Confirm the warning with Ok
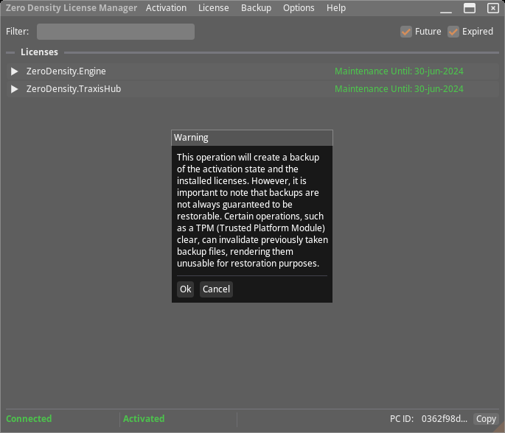This screenshot has height=433, width=505. click(185, 289)
